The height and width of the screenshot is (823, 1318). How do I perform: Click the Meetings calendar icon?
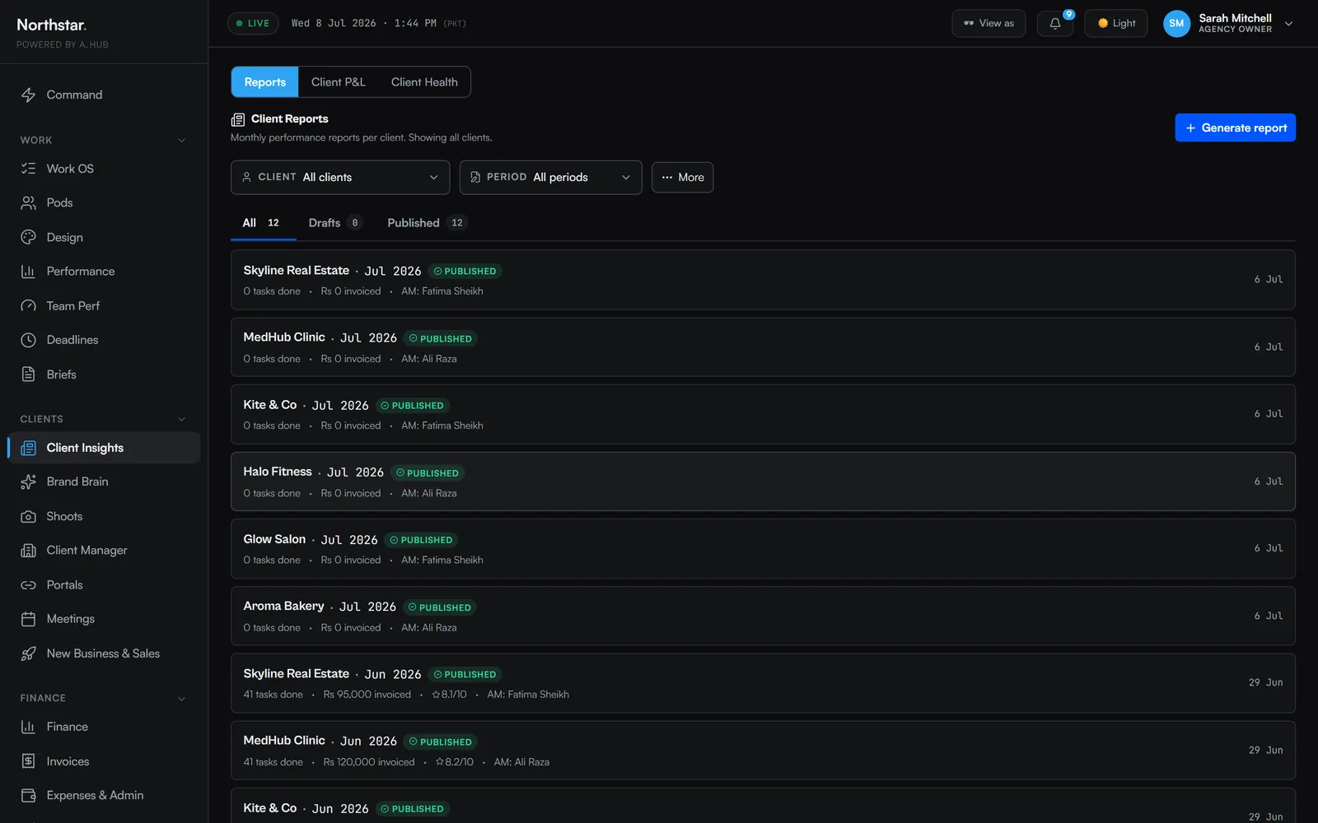(28, 619)
